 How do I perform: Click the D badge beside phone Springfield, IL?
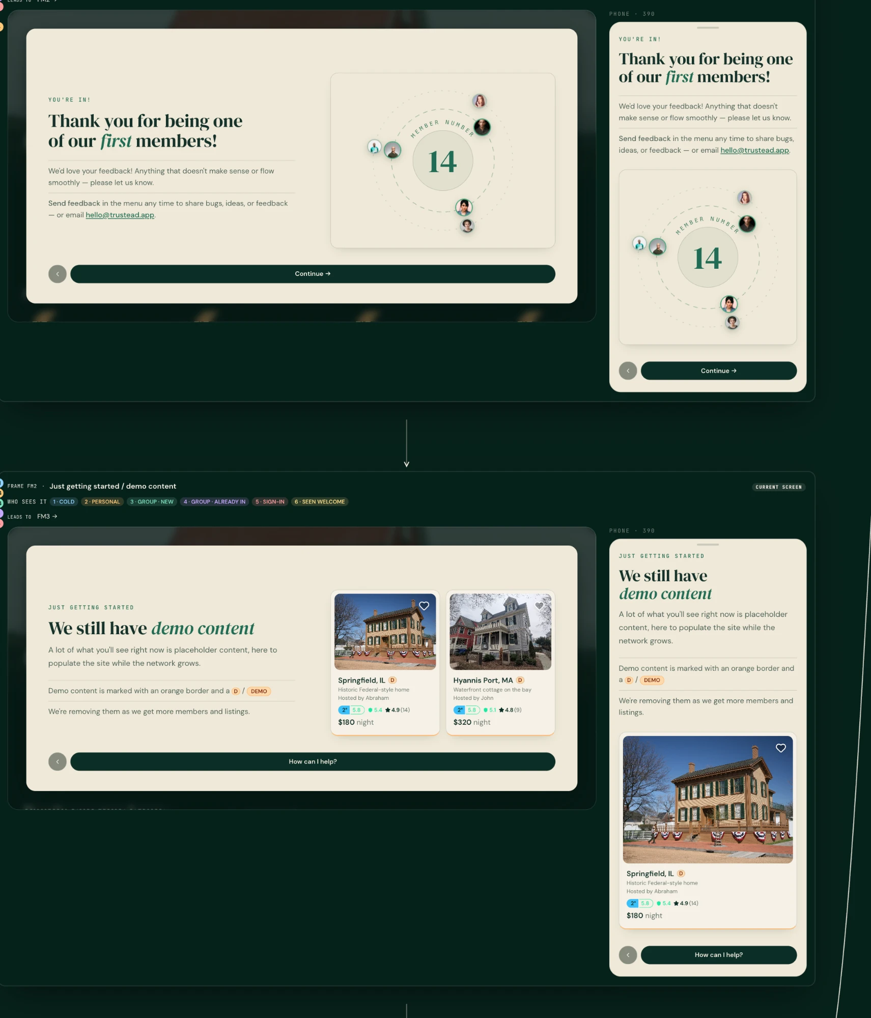pyautogui.click(x=681, y=873)
